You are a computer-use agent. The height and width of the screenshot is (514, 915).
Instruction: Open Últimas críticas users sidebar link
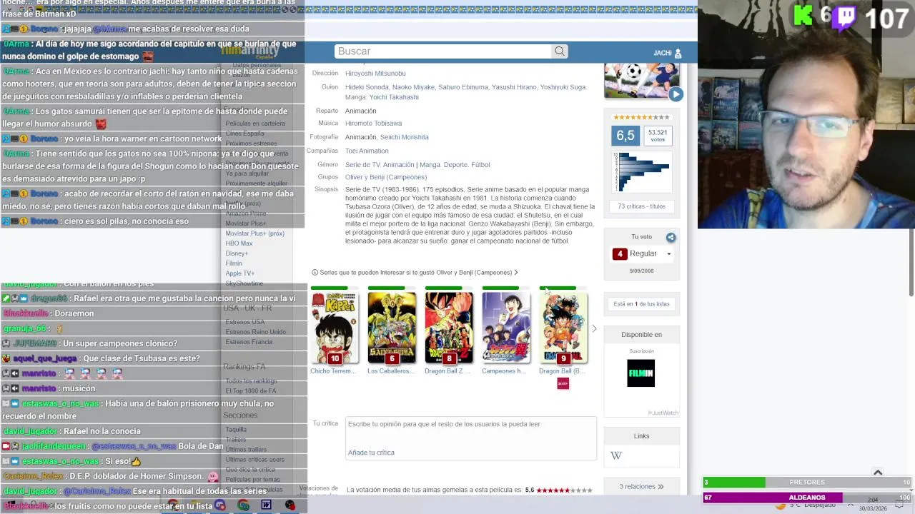click(x=254, y=460)
